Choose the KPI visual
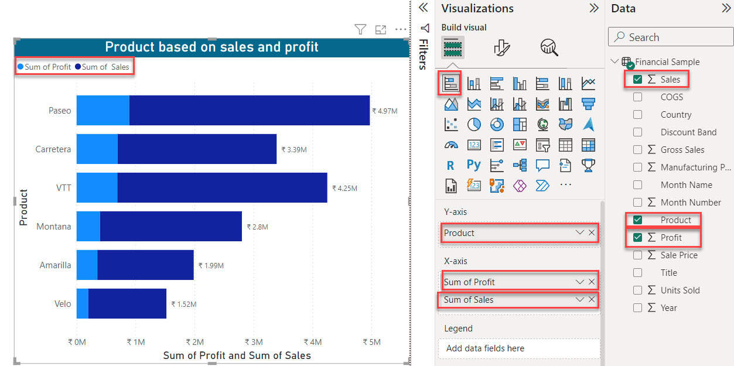The width and height of the screenshot is (734, 366). click(520, 145)
